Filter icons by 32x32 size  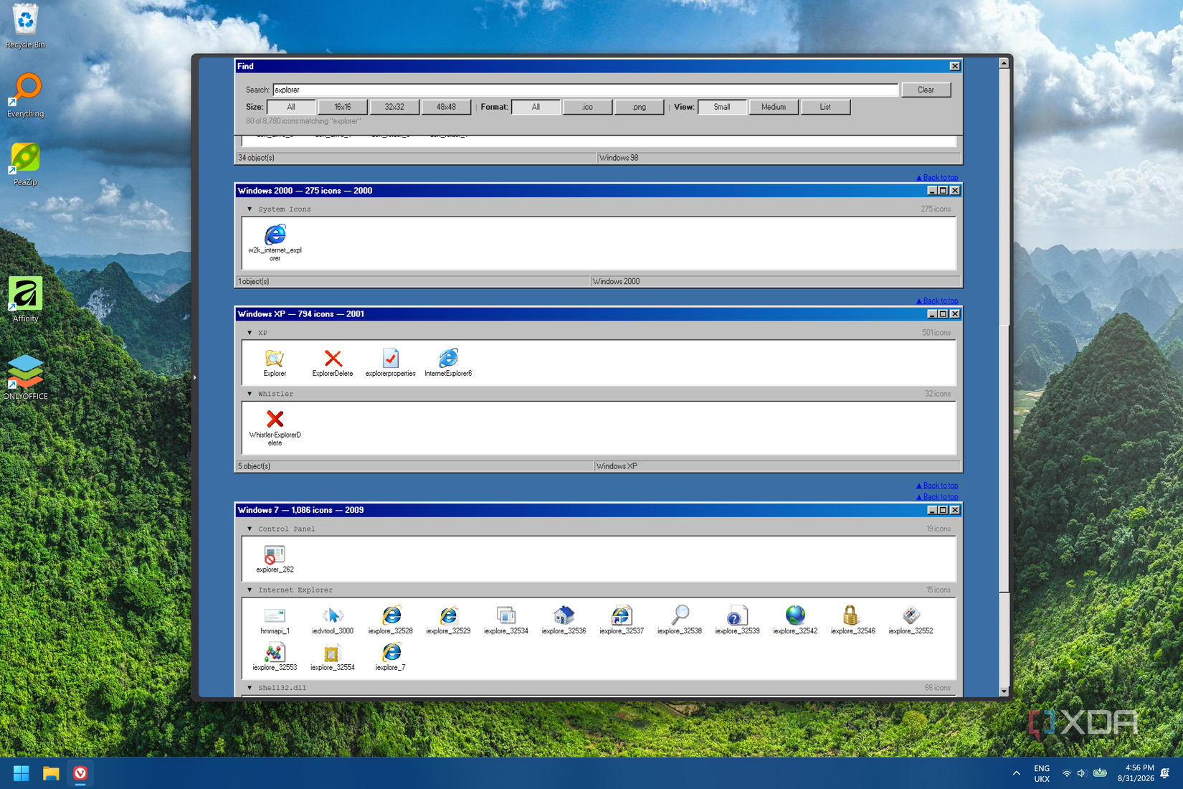pyautogui.click(x=394, y=107)
